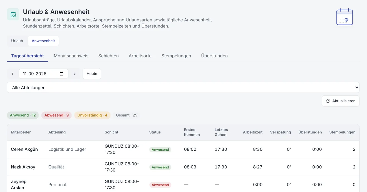
Task: Filter by Unvollständig · 4 badge
Action: pos(92,115)
